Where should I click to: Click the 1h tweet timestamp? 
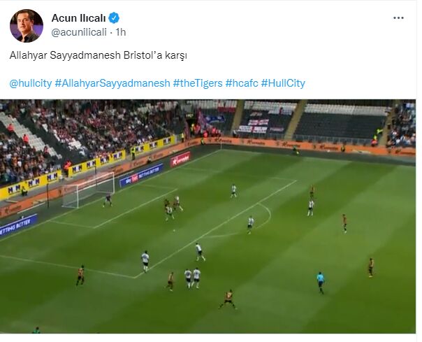coord(121,32)
